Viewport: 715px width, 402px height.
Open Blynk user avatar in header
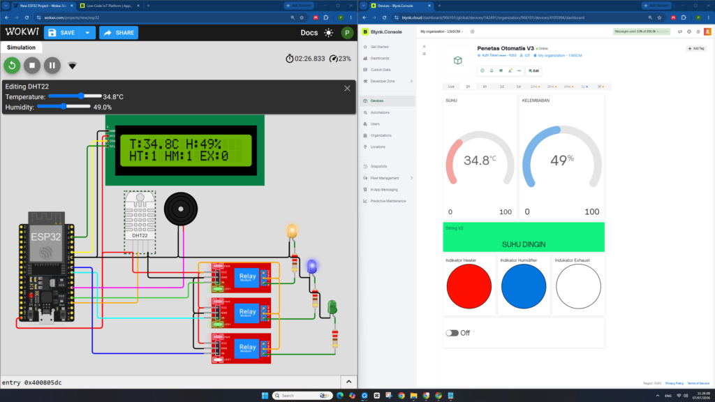click(x=707, y=32)
